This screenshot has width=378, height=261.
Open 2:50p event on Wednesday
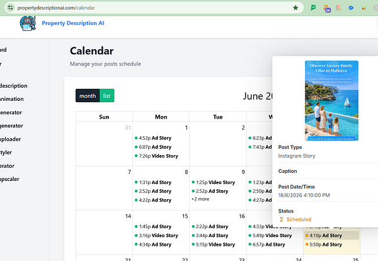point(260,191)
